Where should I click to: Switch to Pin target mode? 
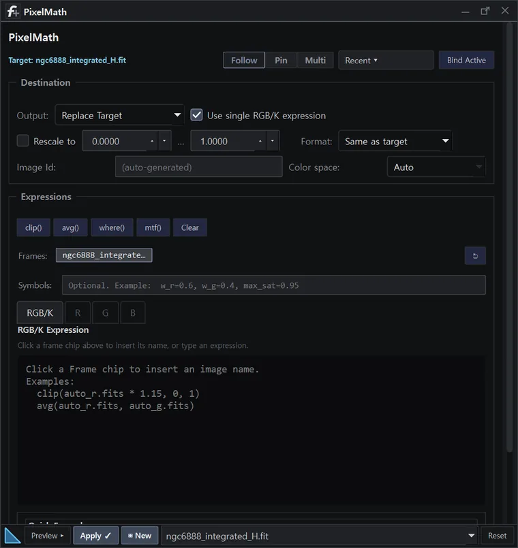281,60
